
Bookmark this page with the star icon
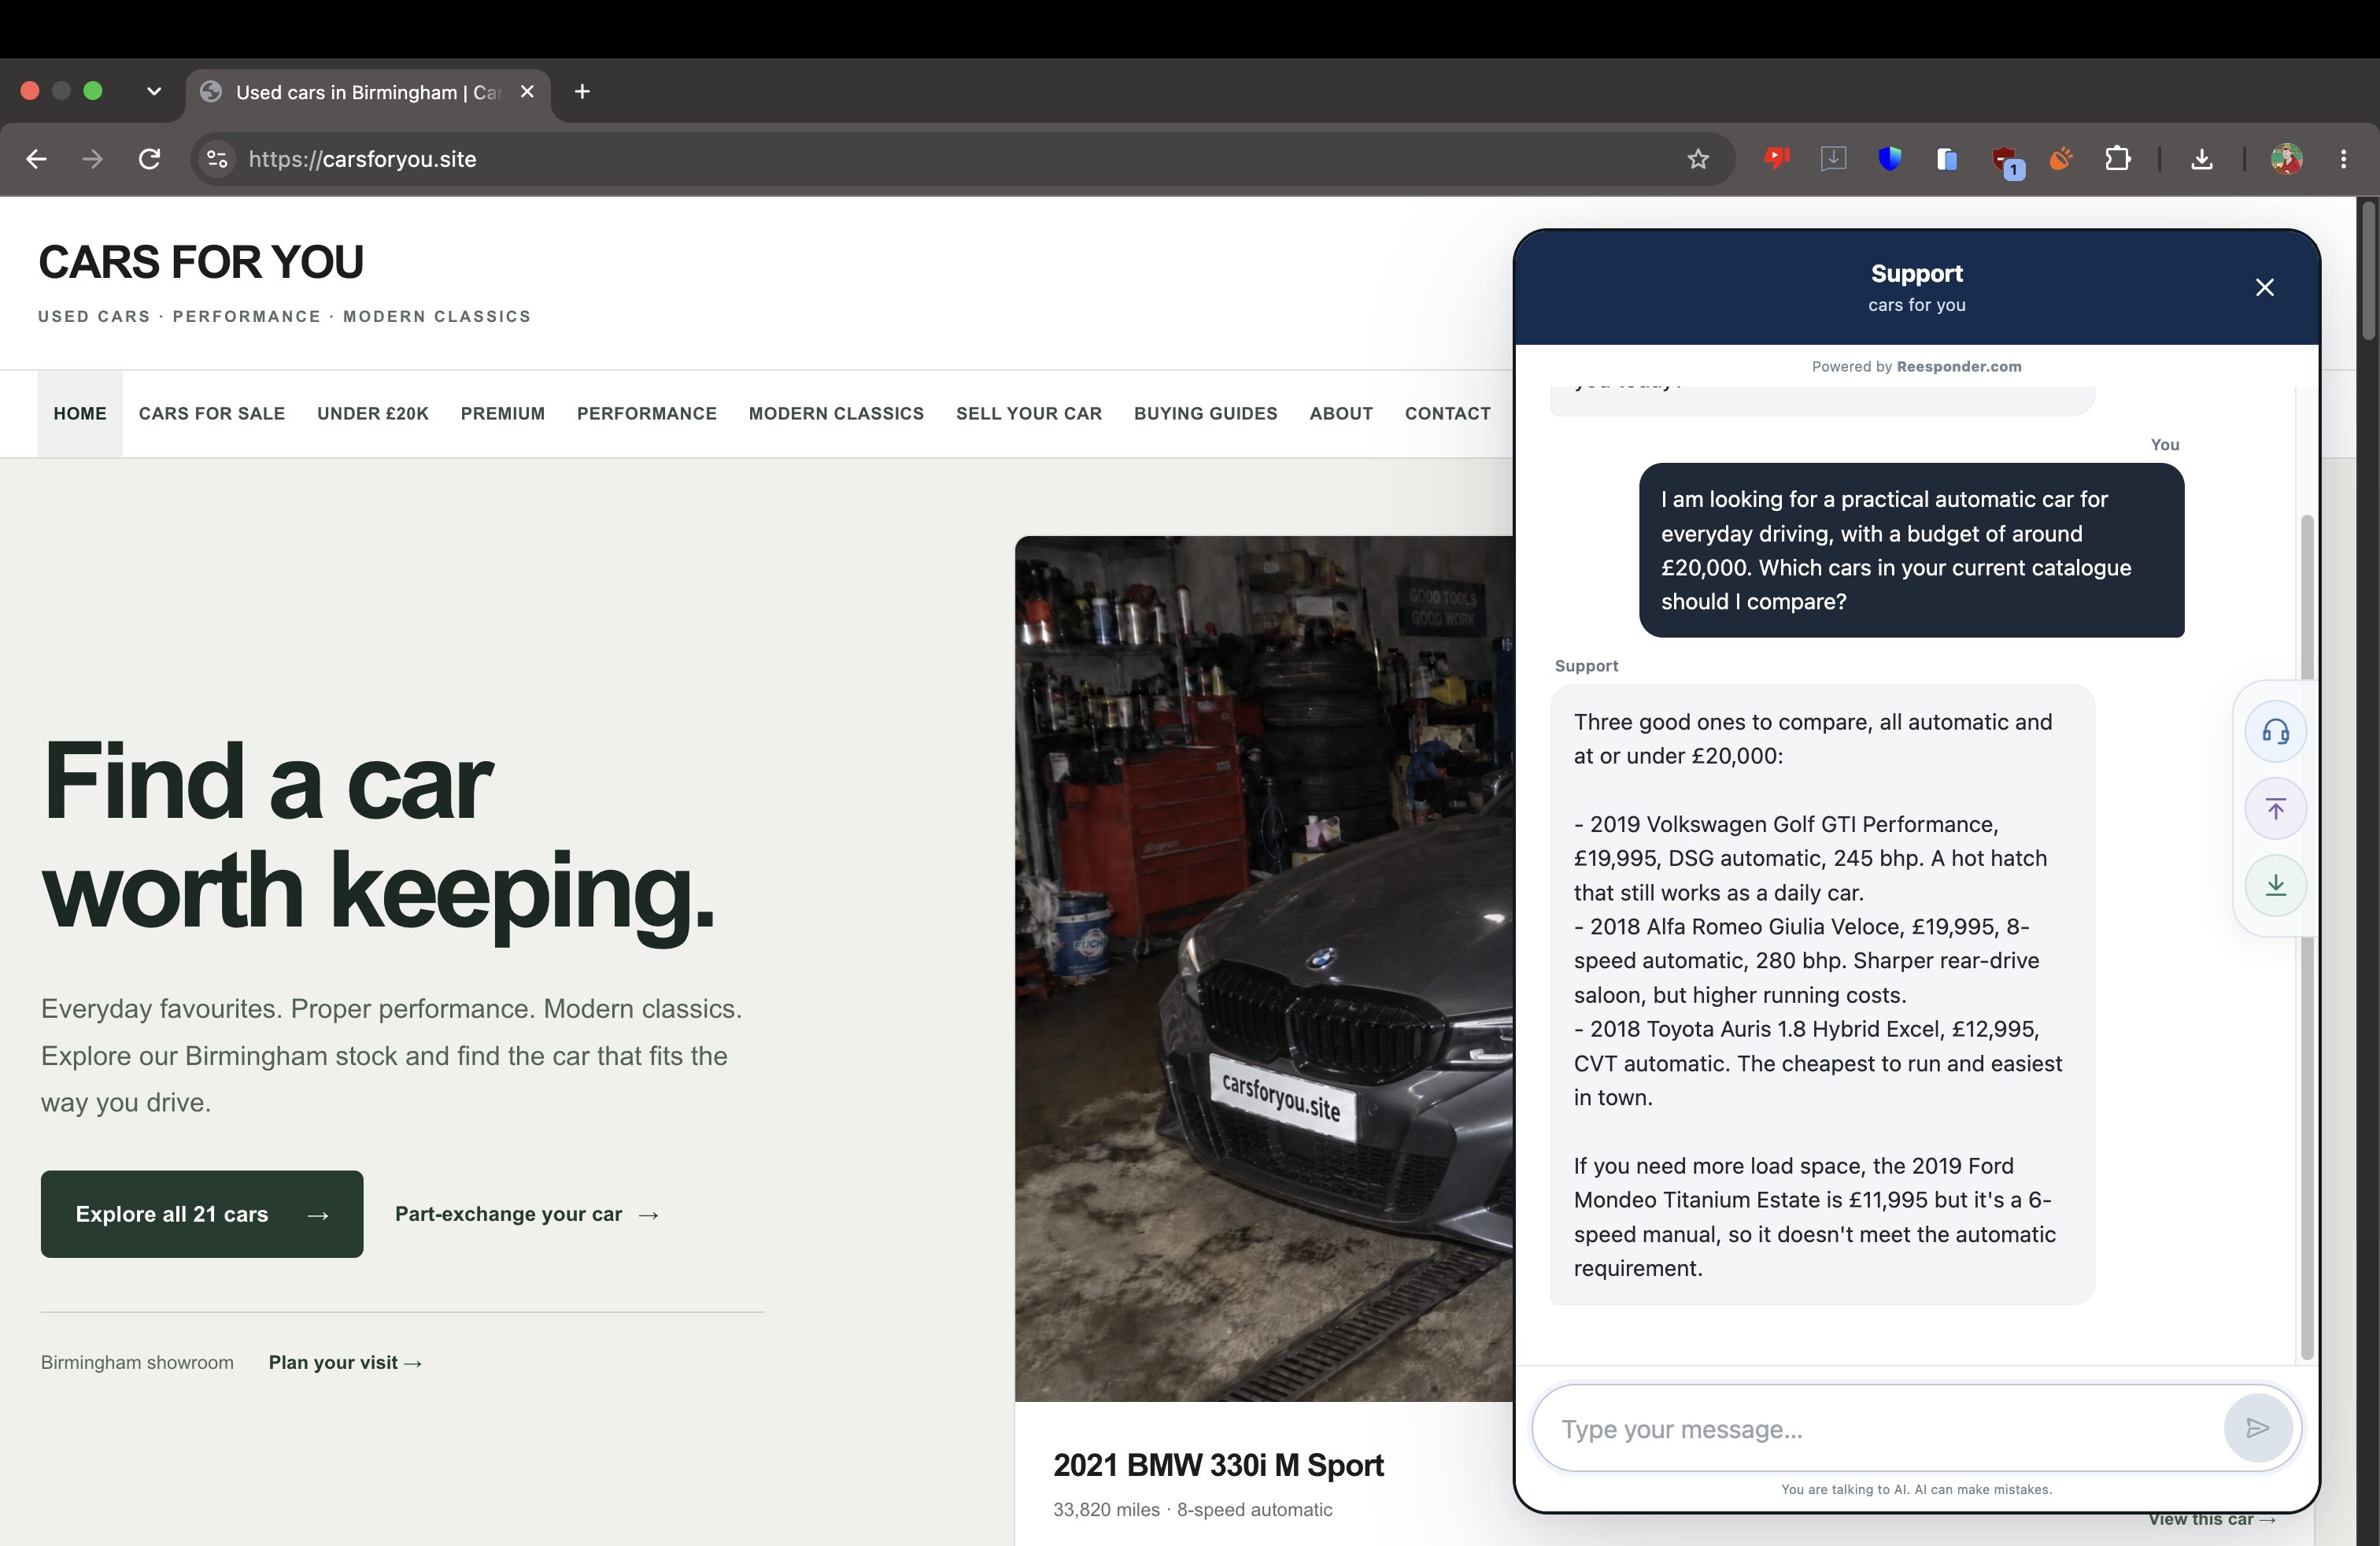point(1698,159)
